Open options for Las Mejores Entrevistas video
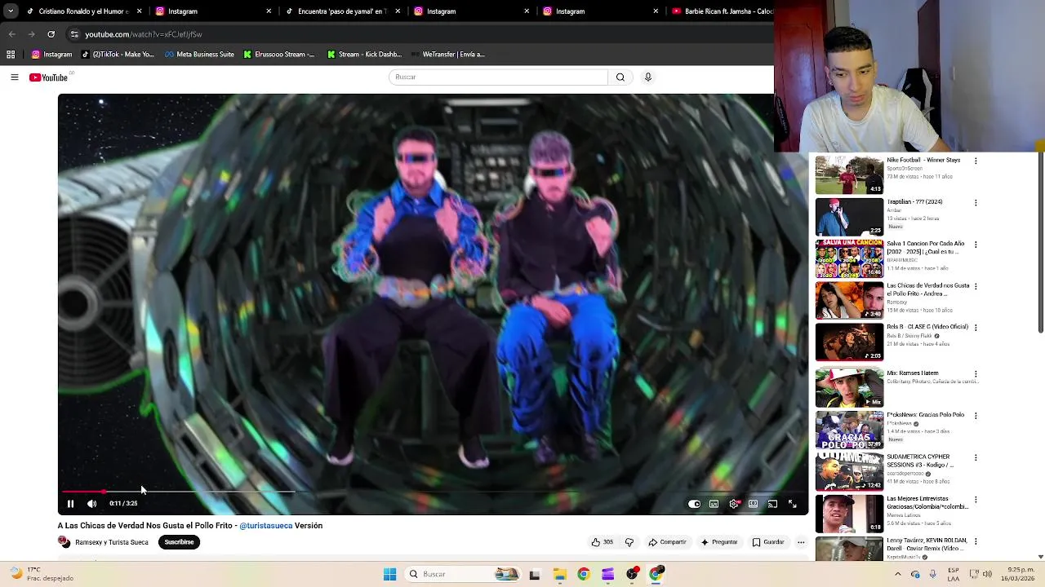 (x=976, y=500)
